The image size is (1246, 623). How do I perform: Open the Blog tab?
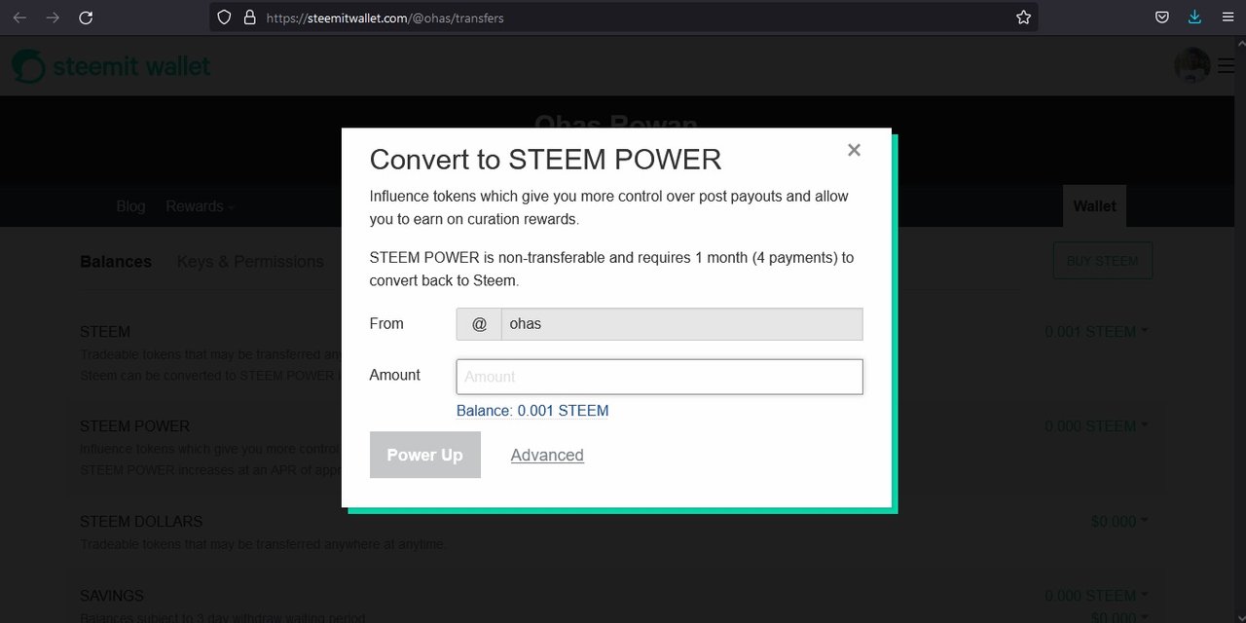tap(130, 206)
